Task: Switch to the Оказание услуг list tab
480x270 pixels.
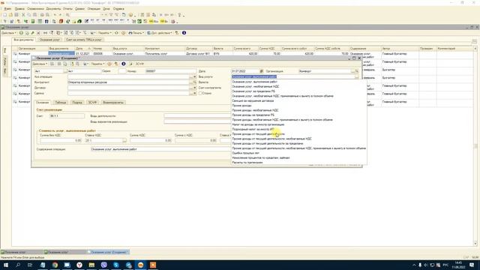Action: pyautogui.click(x=49, y=40)
